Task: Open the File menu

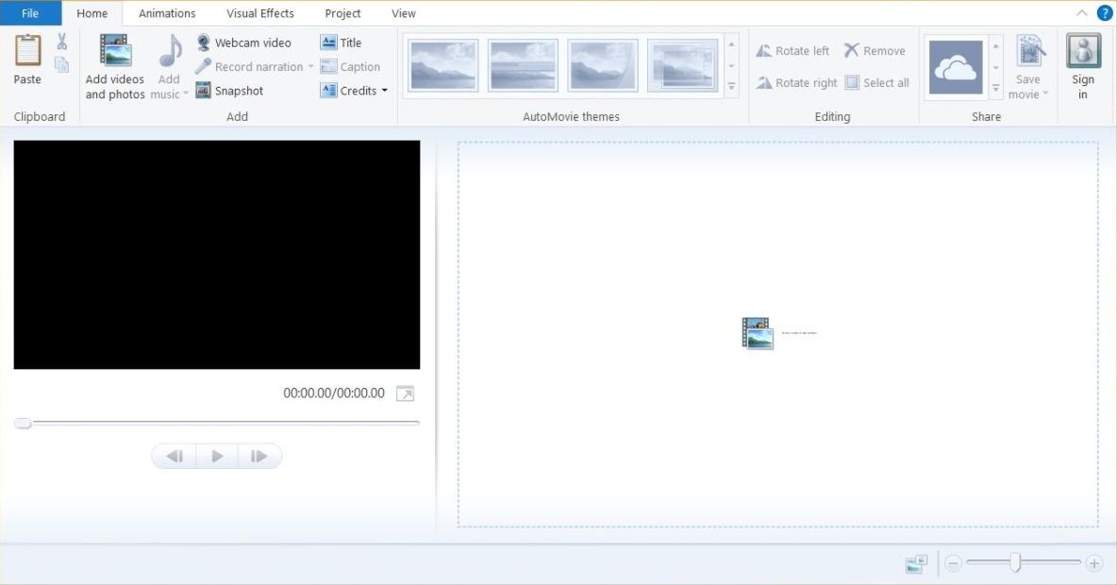Action: [30, 13]
